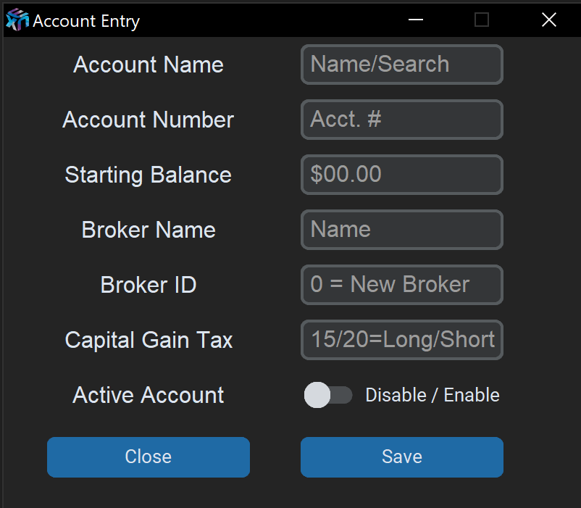Minimize the Account Entry window
The height and width of the screenshot is (508, 581).
416,20
